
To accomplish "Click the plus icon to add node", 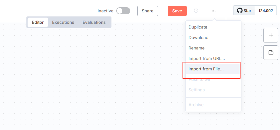I will (271, 35).
